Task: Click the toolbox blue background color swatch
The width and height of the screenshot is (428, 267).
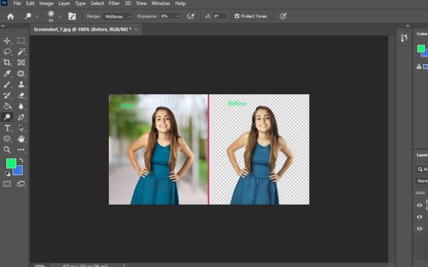Action: (x=18, y=171)
